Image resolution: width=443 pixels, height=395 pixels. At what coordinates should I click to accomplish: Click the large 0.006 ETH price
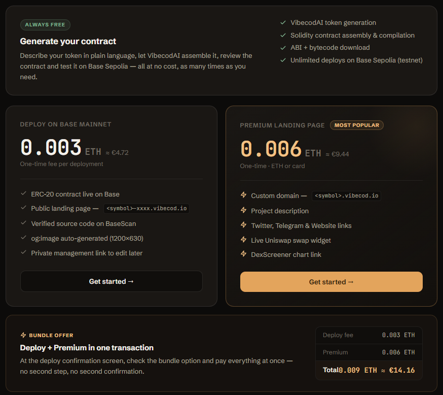click(x=280, y=149)
